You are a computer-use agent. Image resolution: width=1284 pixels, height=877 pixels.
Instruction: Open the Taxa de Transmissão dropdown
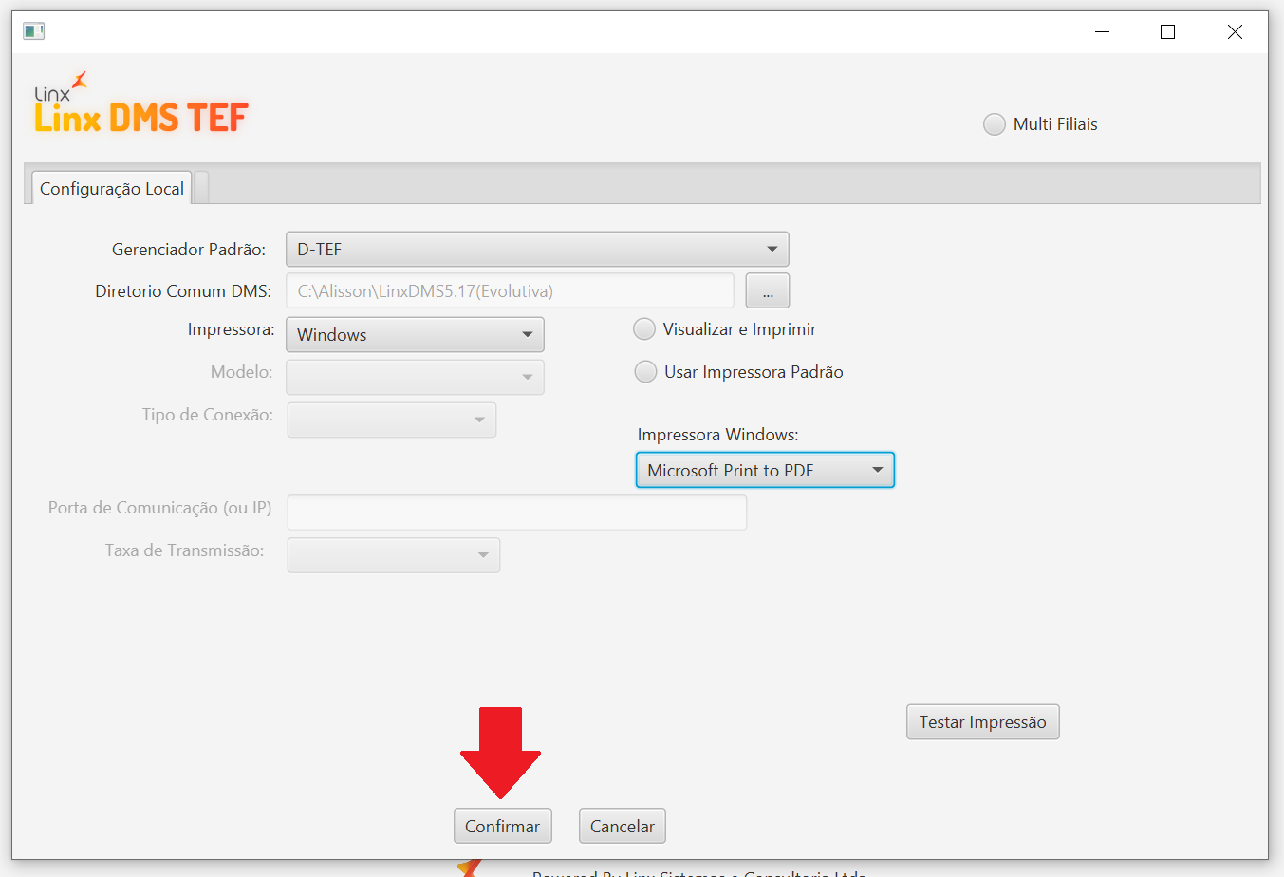coord(394,555)
